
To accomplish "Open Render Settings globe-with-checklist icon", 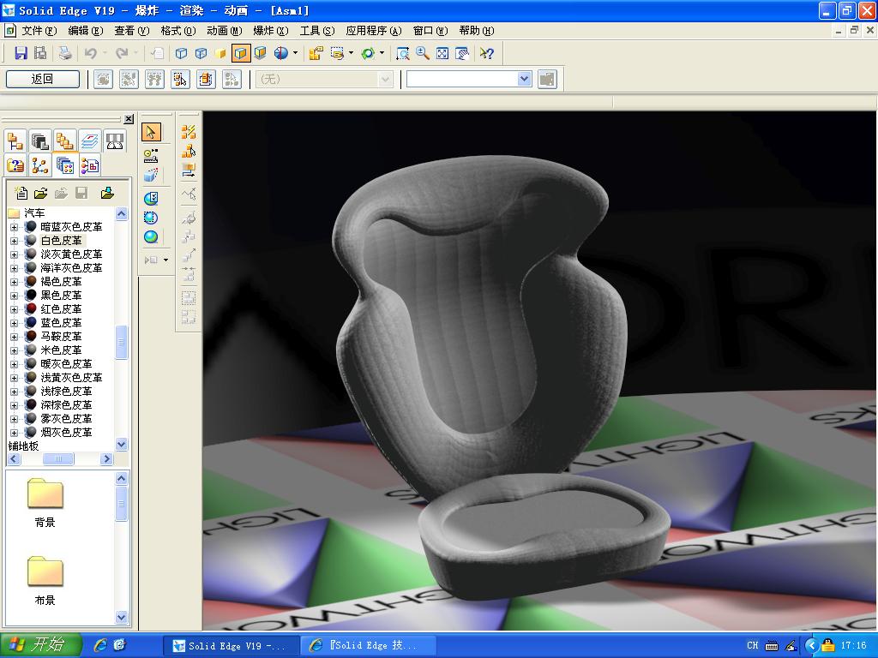I will pos(151,198).
